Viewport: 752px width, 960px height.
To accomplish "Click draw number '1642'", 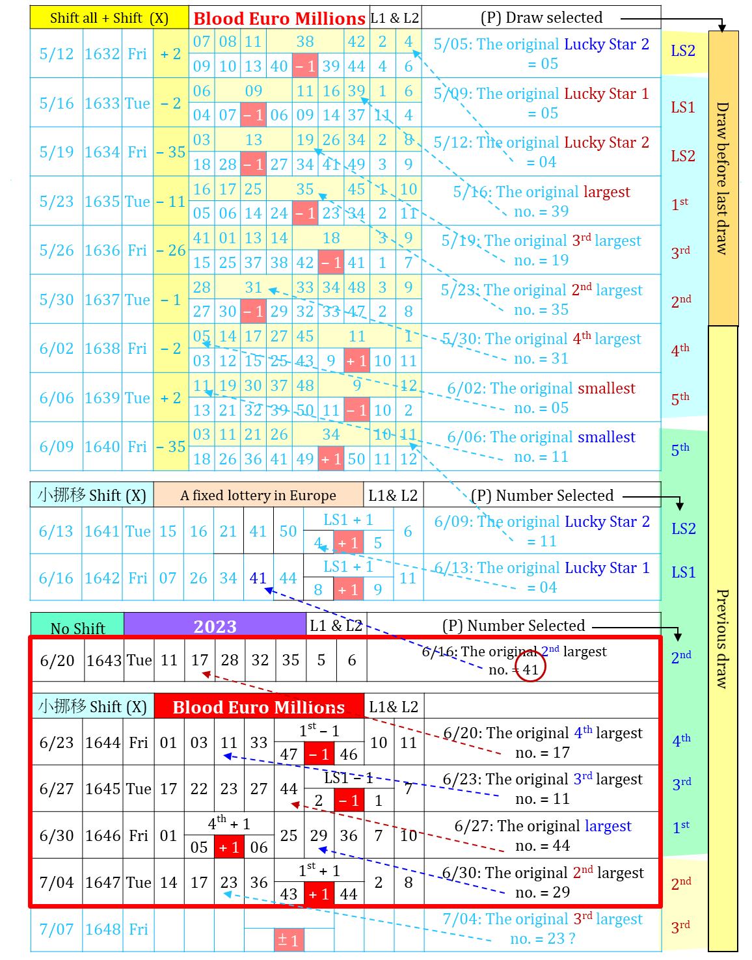I will click(x=102, y=578).
